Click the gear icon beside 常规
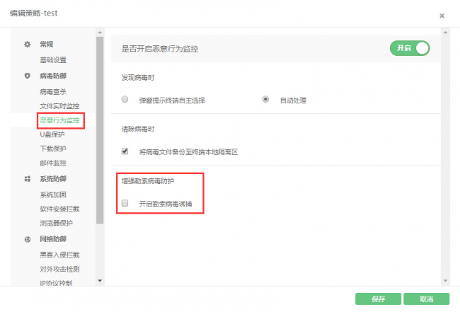Viewport: 460px width, 312px height. tap(28, 45)
